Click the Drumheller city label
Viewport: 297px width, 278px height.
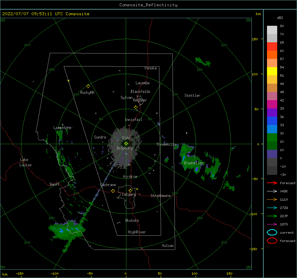point(193,163)
